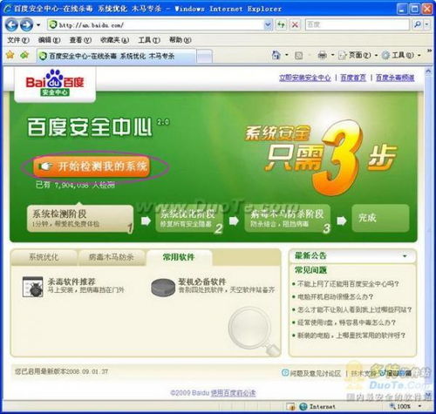Open FAQ 怎么才能不让别人看到我上过哪些网站?
The width and height of the screenshot is (436, 414).
355,309
